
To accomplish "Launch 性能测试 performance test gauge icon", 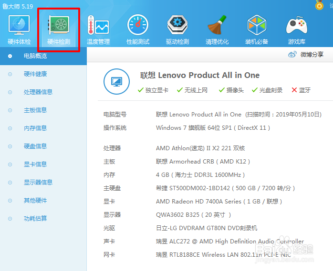I will 138,25.
